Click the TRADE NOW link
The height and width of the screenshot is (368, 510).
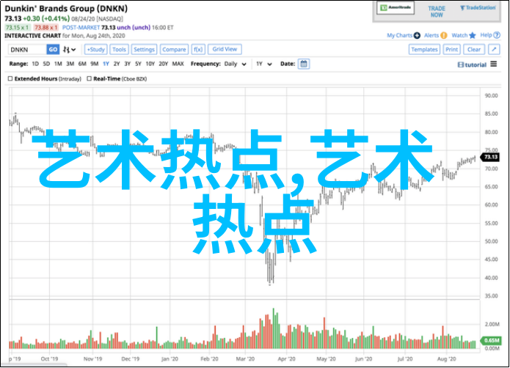437,12
